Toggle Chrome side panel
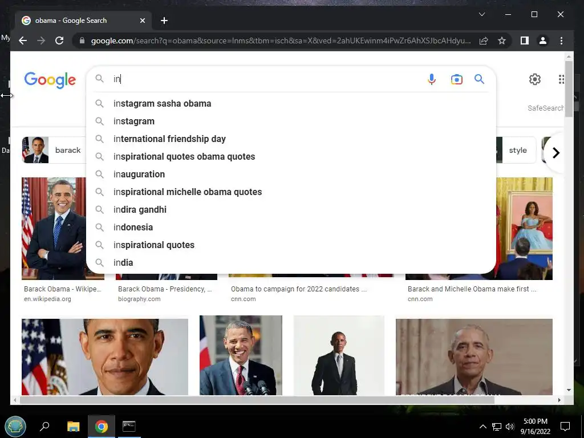 [525, 40]
